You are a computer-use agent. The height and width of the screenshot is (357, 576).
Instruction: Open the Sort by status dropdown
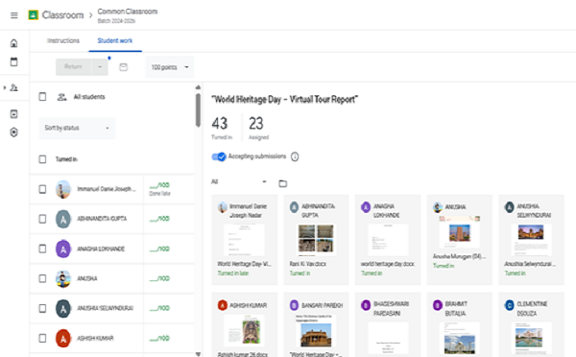[77, 128]
